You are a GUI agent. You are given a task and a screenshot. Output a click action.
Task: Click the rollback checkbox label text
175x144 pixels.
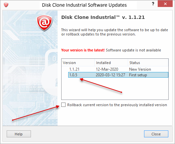click(117, 105)
